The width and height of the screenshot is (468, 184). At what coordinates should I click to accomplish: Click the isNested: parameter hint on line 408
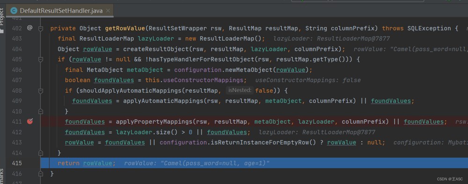click(240, 90)
